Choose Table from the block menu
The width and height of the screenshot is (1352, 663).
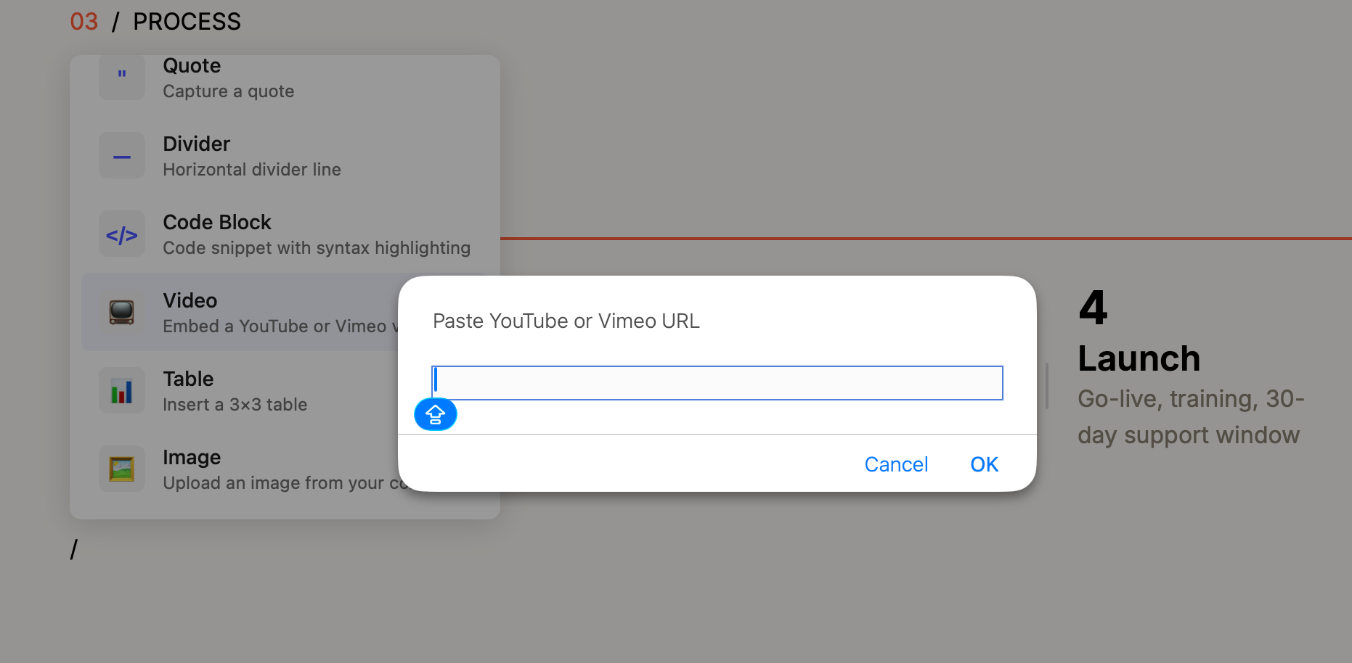[240, 390]
